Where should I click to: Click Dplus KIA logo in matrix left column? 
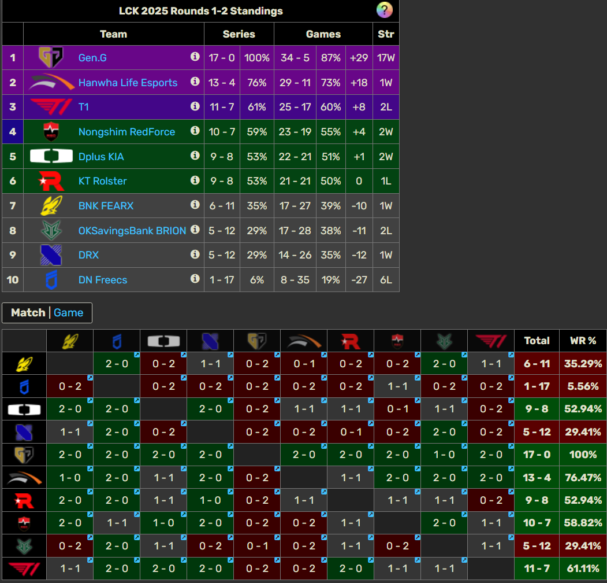coord(24,409)
